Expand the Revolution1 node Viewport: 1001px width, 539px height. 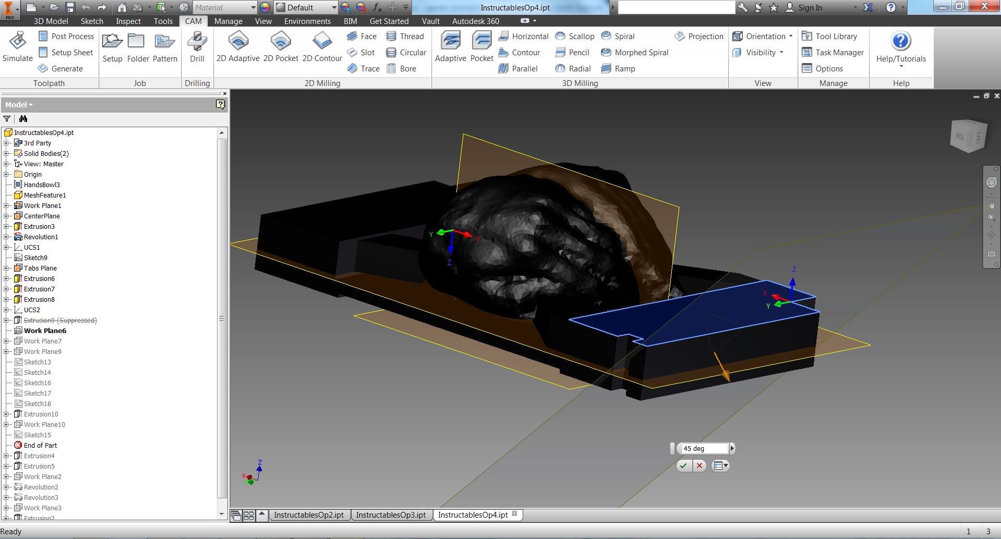point(6,237)
